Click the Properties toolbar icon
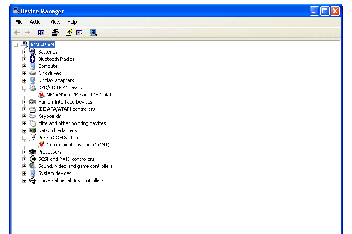Screen dimensions: 352x234 tap(69, 33)
